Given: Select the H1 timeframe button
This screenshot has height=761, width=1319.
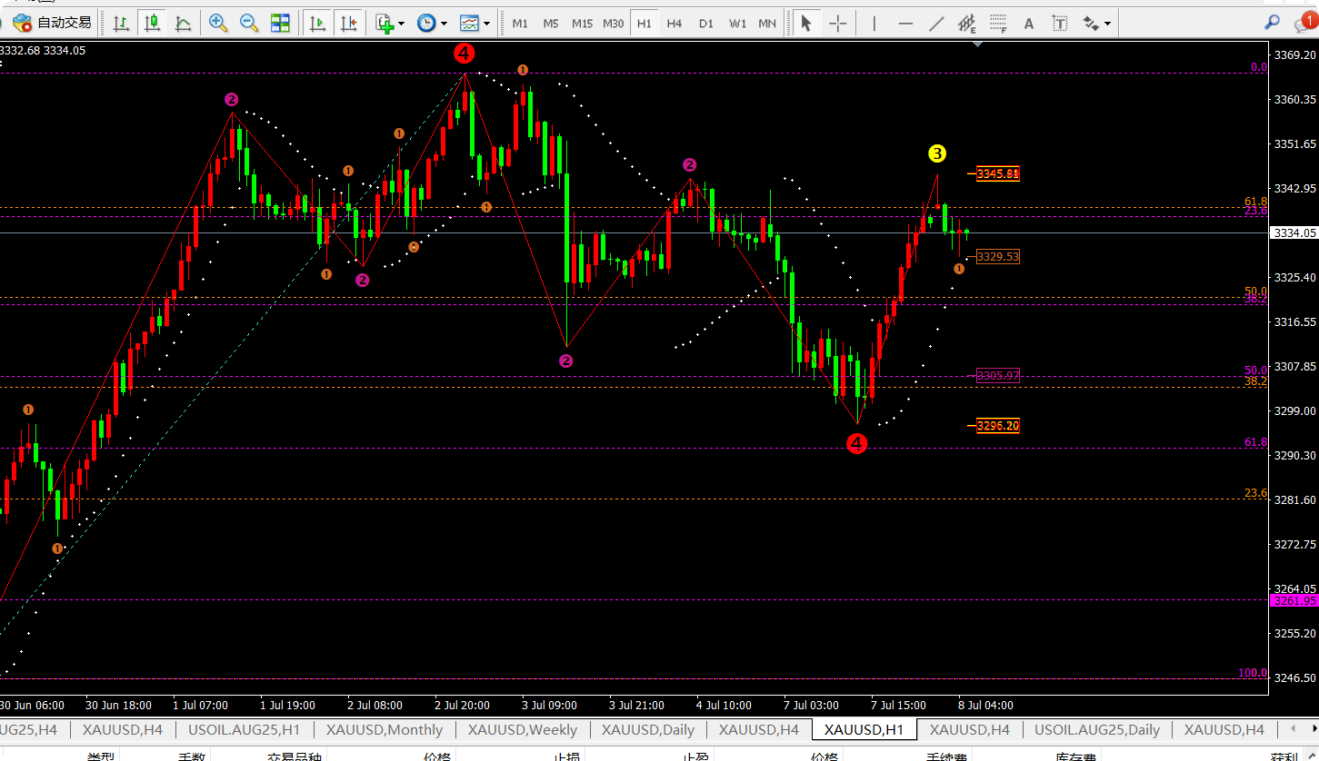Looking at the screenshot, I should pos(645,24).
